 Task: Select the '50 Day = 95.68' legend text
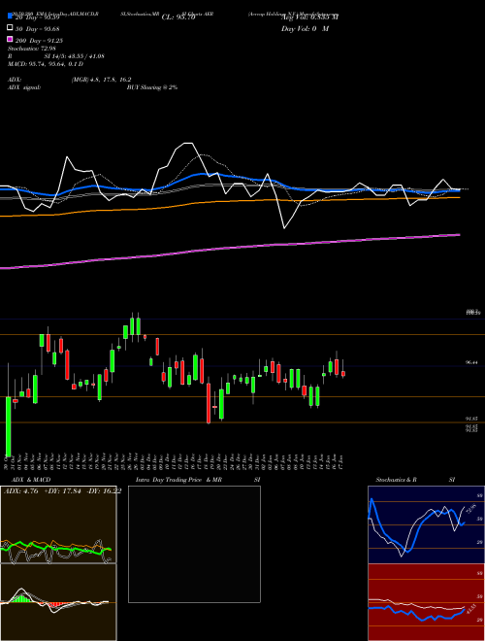[x=38, y=28]
